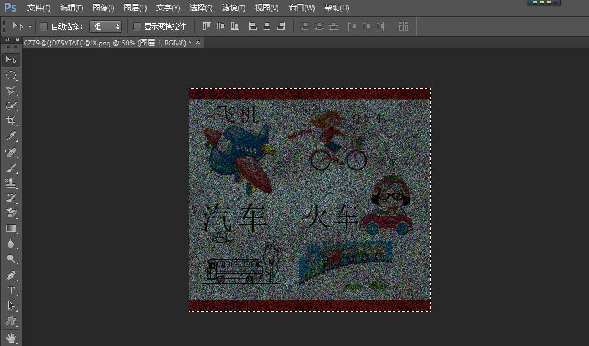Select the Hand tool
This screenshot has width=589, height=346.
click(x=12, y=337)
